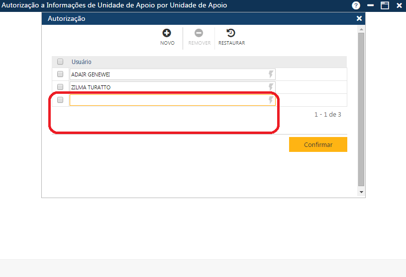This screenshot has height=277, width=406.
Task: Check the box for the empty new row
Action: [x=60, y=100]
